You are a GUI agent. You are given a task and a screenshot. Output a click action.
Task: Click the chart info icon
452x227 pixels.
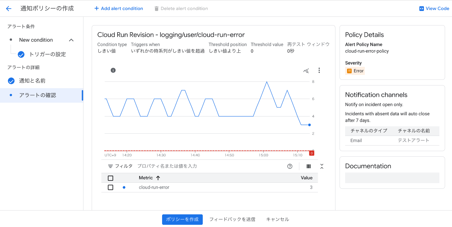point(113,70)
